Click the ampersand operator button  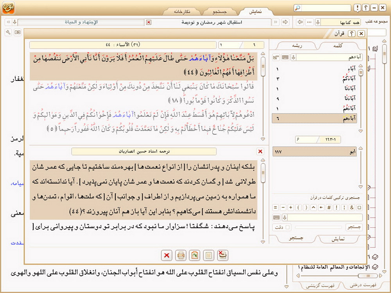[x=352, y=207]
